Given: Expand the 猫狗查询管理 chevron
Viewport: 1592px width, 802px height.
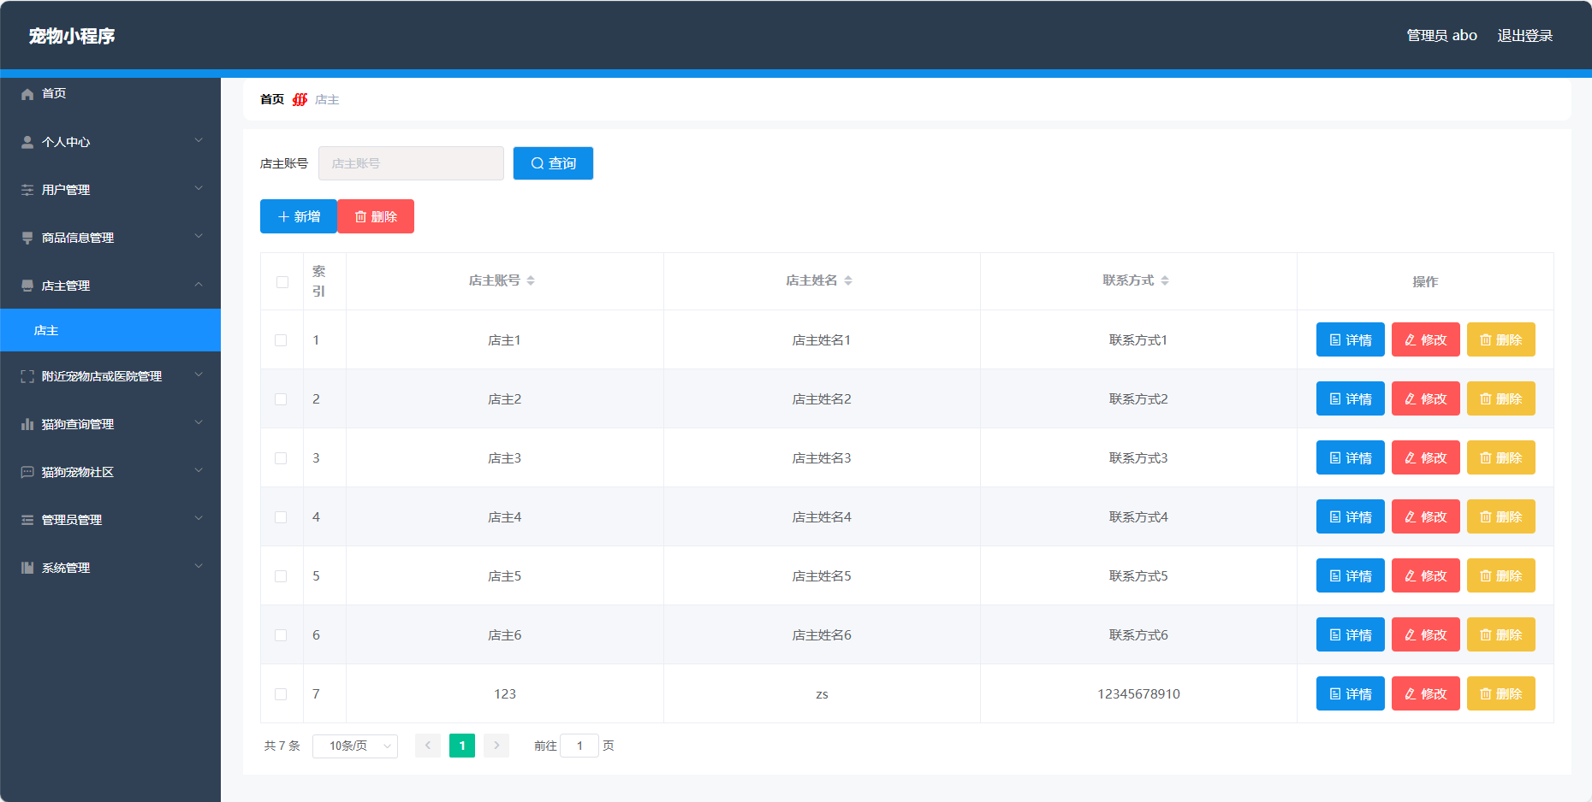Looking at the screenshot, I should (x=199, y=422).
